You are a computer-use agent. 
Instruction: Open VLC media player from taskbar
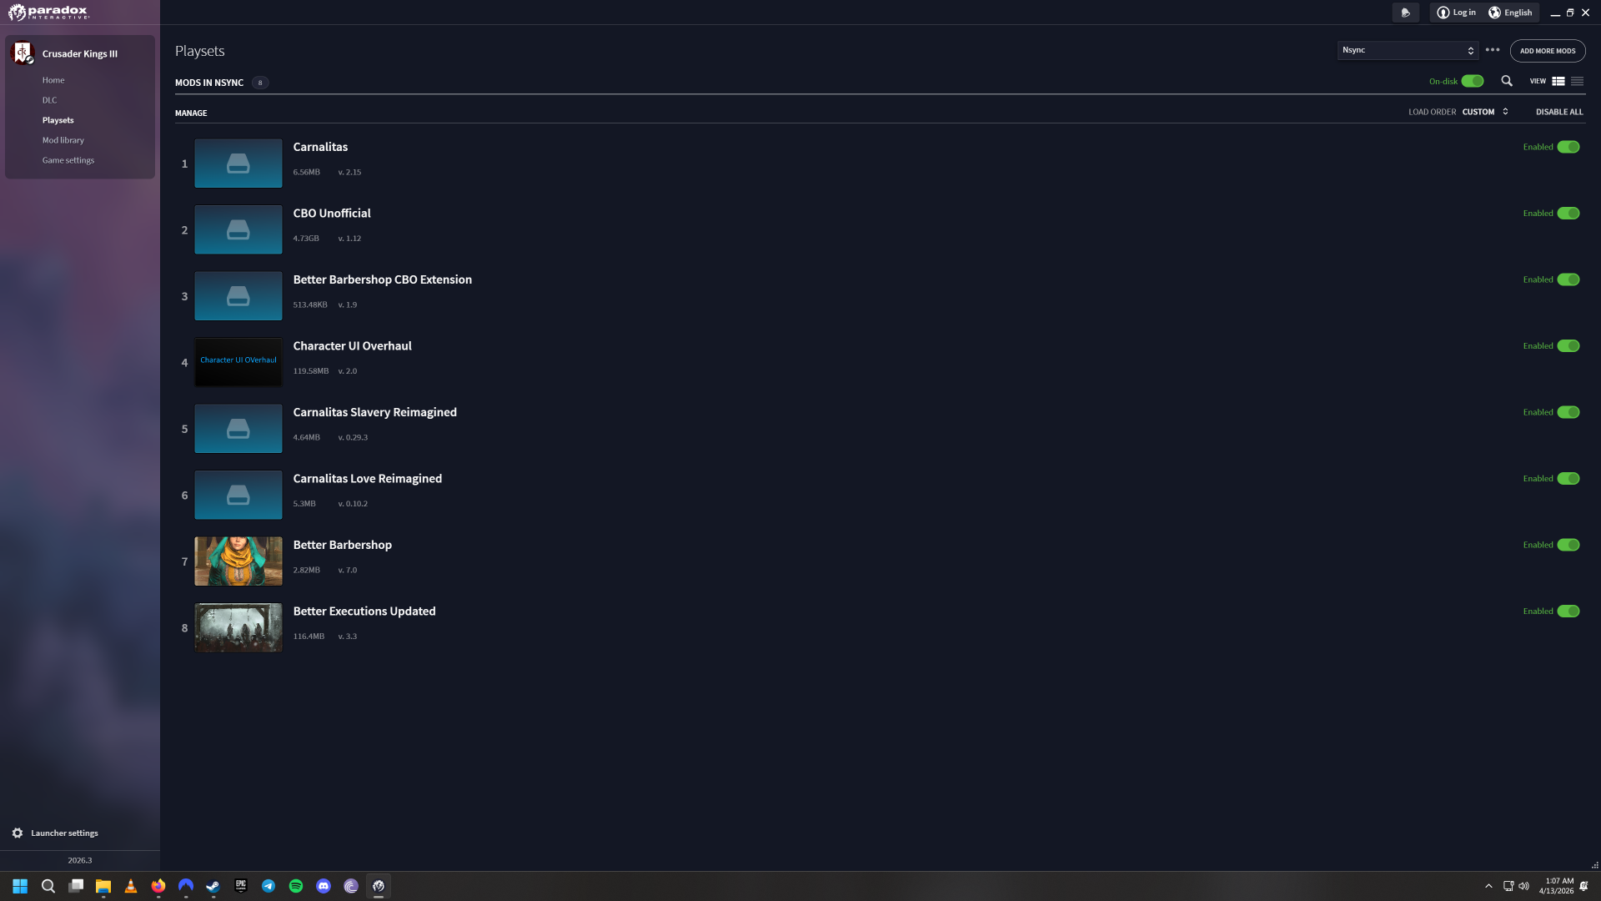(131, 886)
